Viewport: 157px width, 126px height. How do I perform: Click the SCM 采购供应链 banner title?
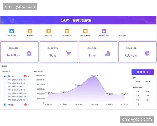76,20
